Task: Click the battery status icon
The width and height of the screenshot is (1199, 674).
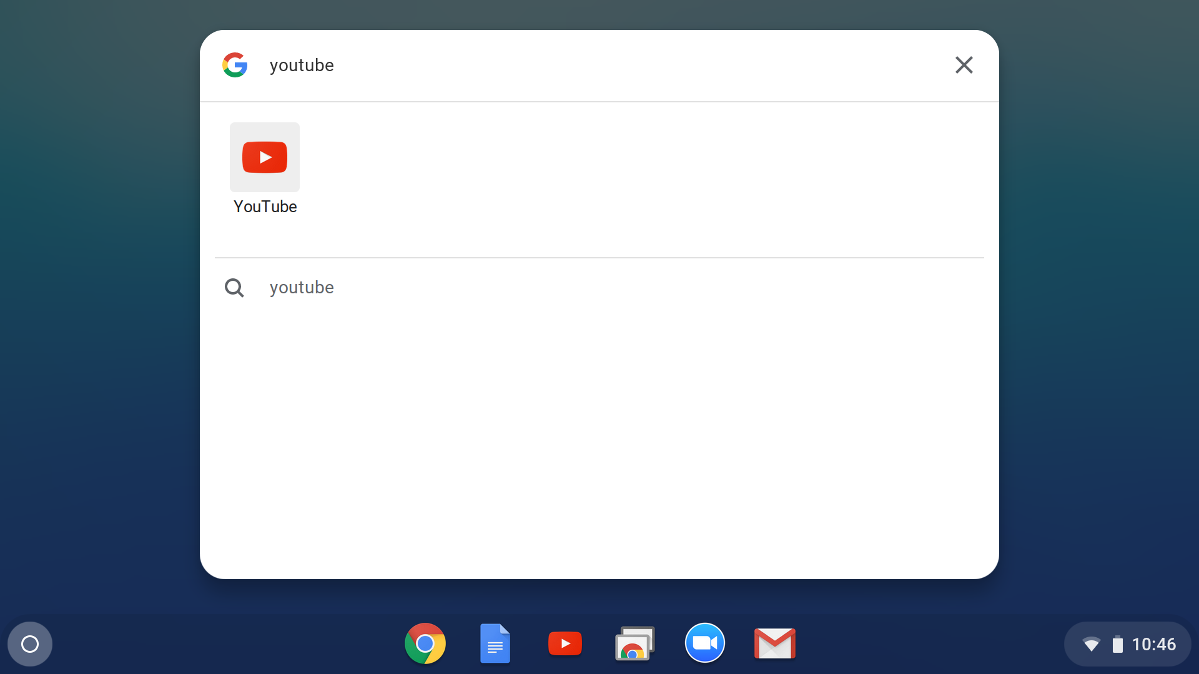Action: tap(1118, 644)
